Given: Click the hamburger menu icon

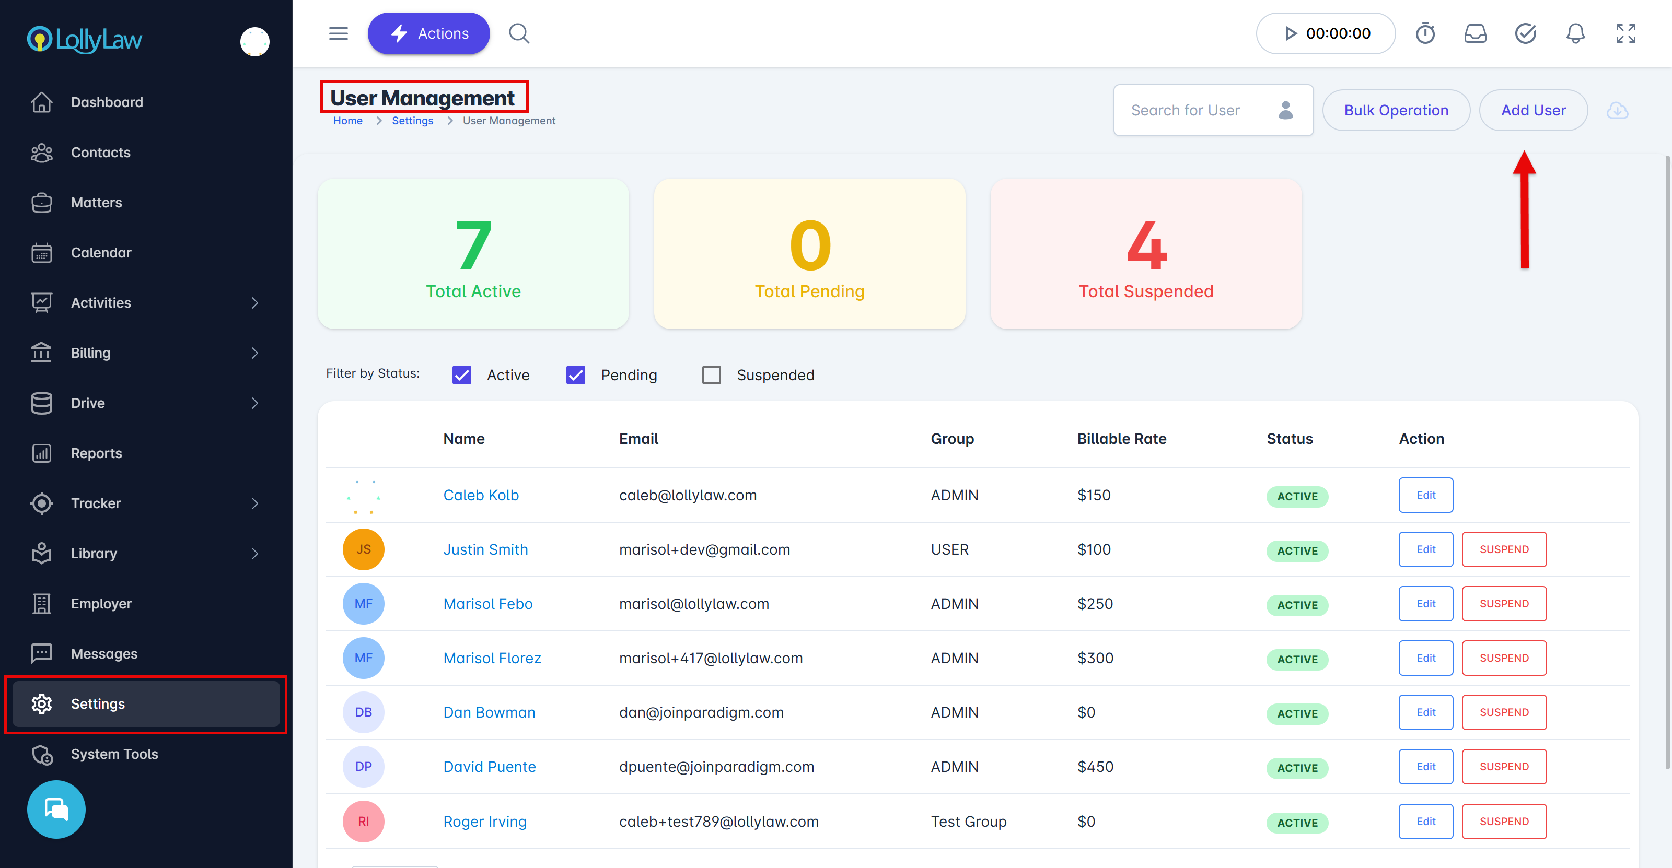Looking at the screenshot, I should coord(338,33).
